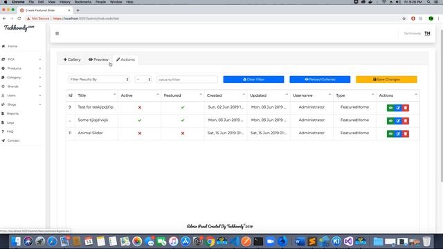Screen dimensions: 443x249
Task: Toggle the Featured status for 'Animal Slider'
Action: (x=183, y=133)
